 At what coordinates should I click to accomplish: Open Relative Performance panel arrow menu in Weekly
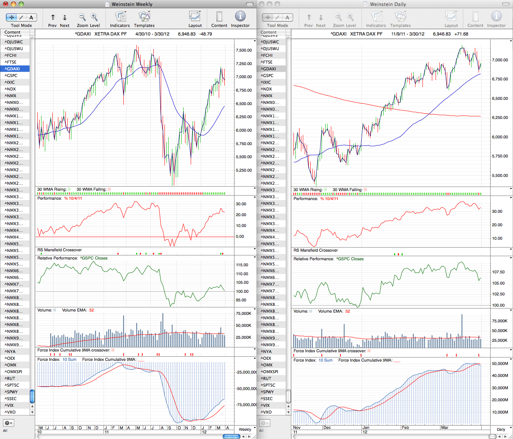[255, 258]
